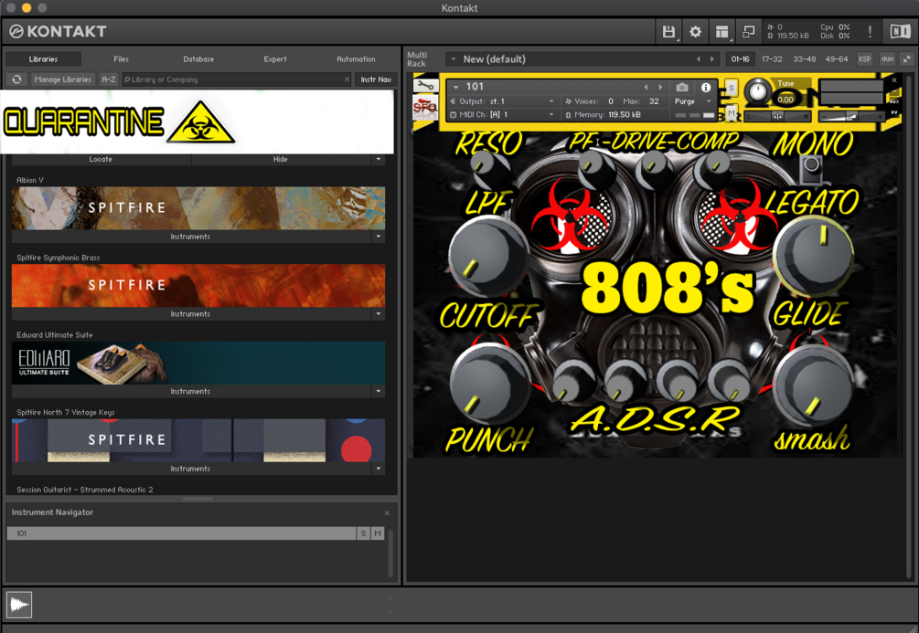Select rack page 49-64

(x=837, y=59)
